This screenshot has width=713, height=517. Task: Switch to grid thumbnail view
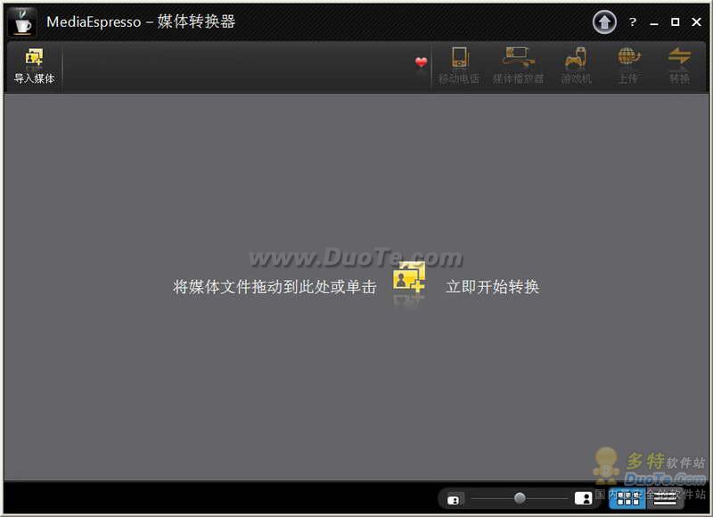(627, 498)
